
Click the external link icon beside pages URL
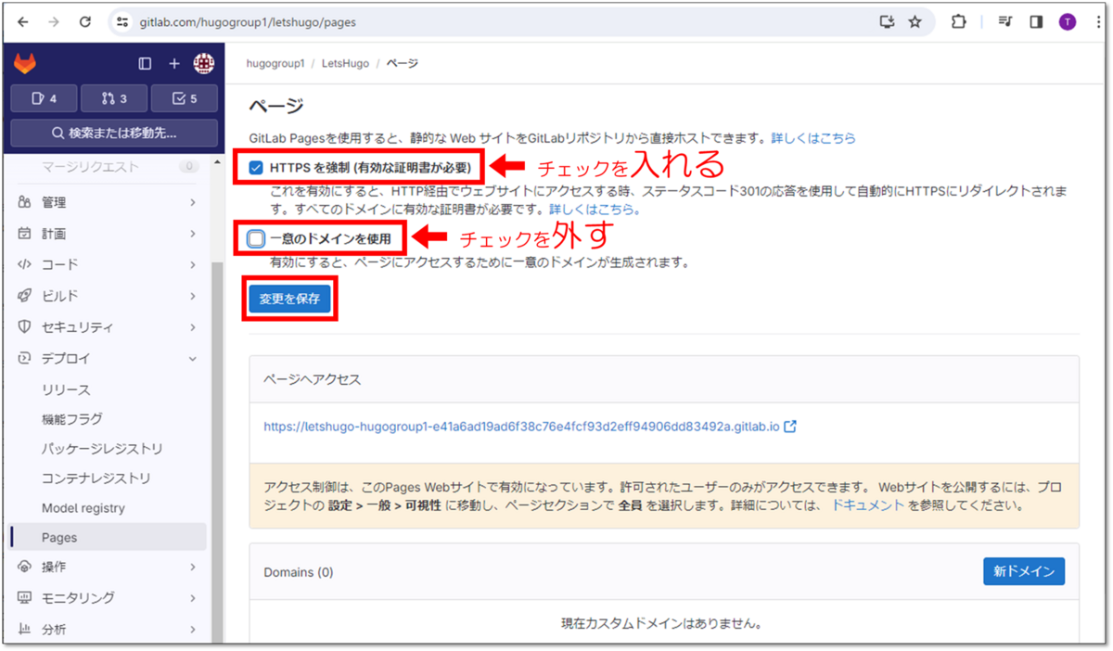pyautogui.click(x=790, y=428)
